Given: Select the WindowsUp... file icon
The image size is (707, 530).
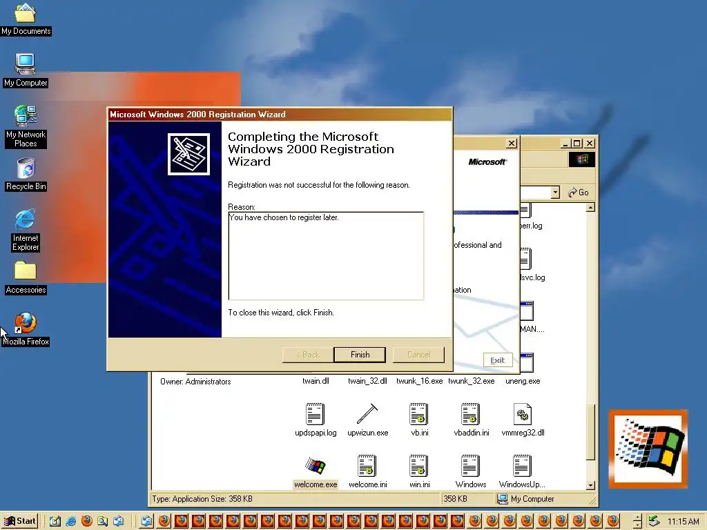Looking at the screenshot, I should [522, 466].
